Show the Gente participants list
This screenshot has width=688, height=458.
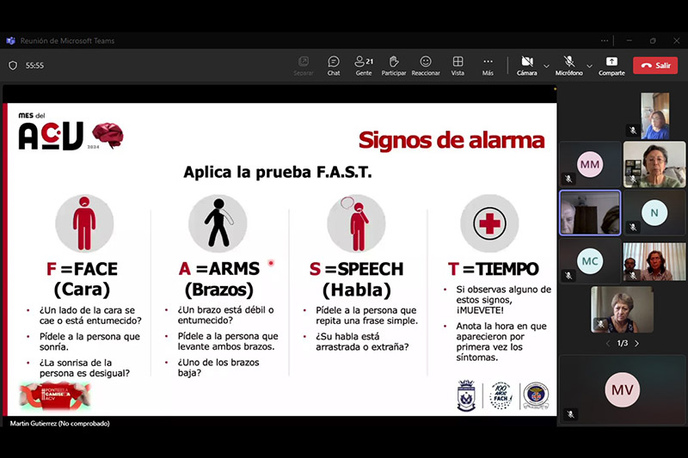tap(364, 66)
